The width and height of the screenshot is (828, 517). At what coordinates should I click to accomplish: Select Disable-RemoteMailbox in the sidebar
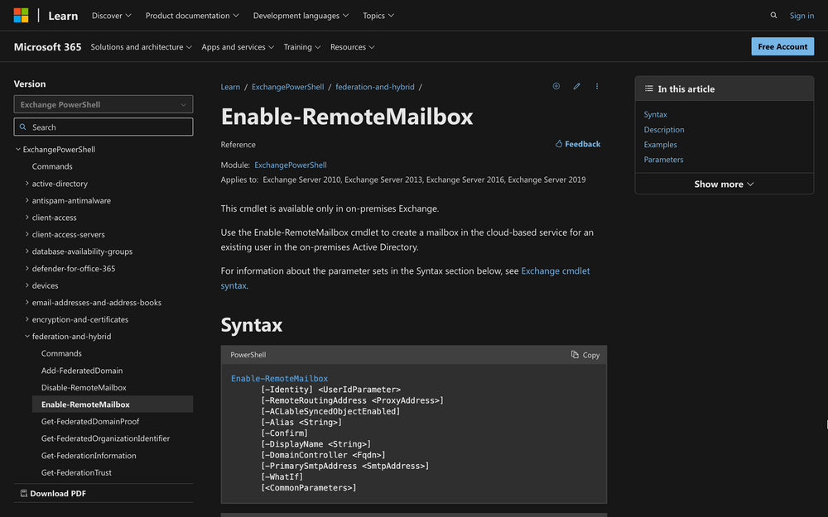(x=83, y=387)
